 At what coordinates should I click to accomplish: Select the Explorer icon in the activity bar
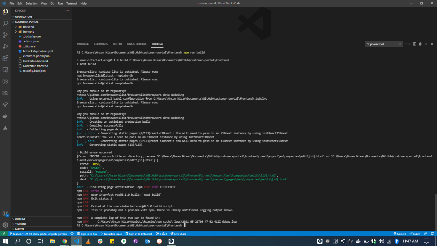point(5,12)
